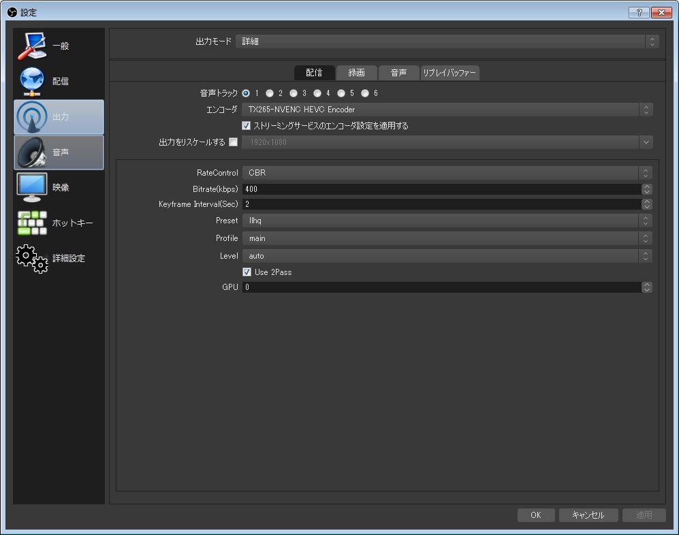Viewport: 679px width, 535px height.
Task: Open the 映像 (Video) monitor icon
Action: 32,187
